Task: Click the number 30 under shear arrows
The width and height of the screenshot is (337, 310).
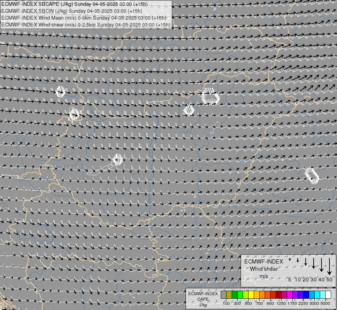Action: 314,279
